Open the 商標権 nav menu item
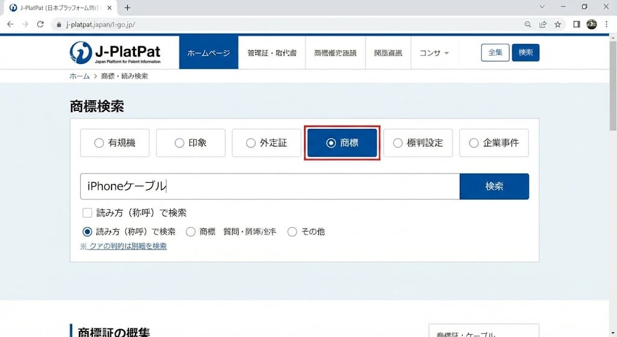 pos(335,53)
